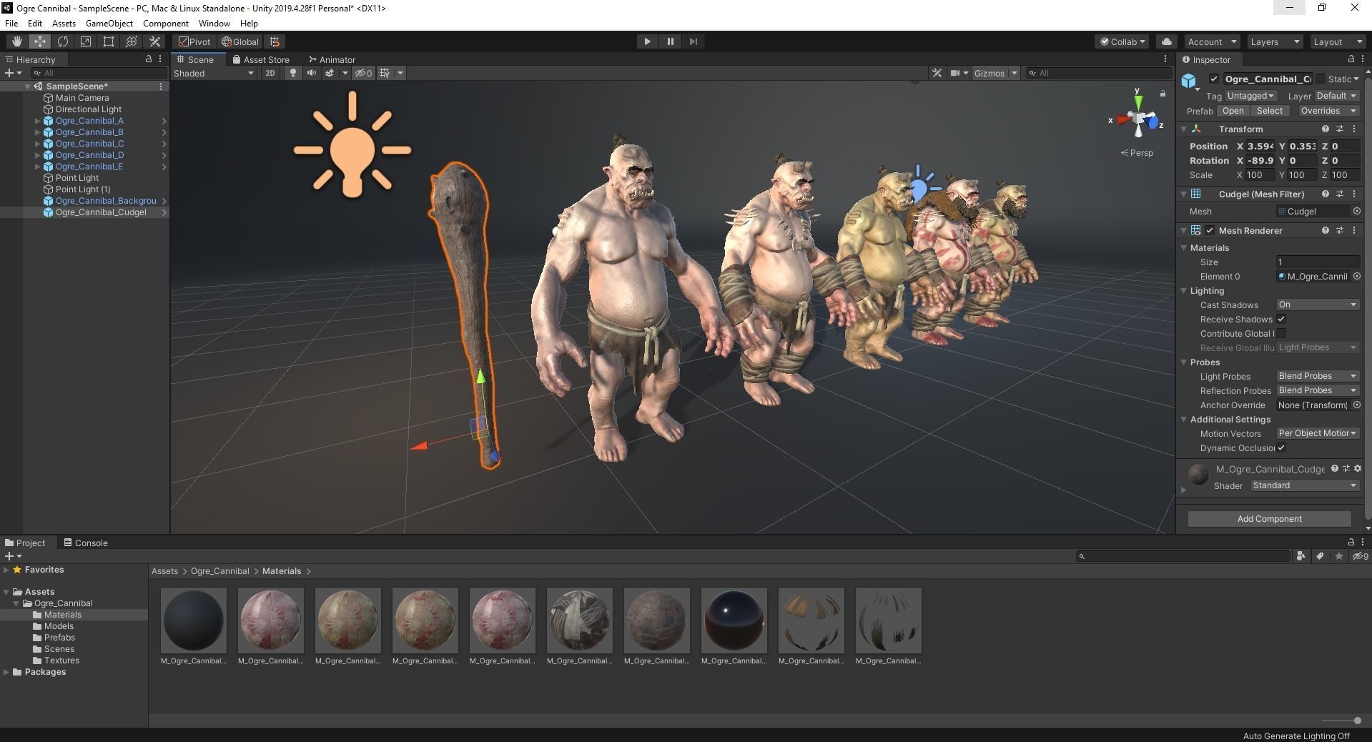Select the Rect transform tool
1372x742 pixels.
(108, 41)
